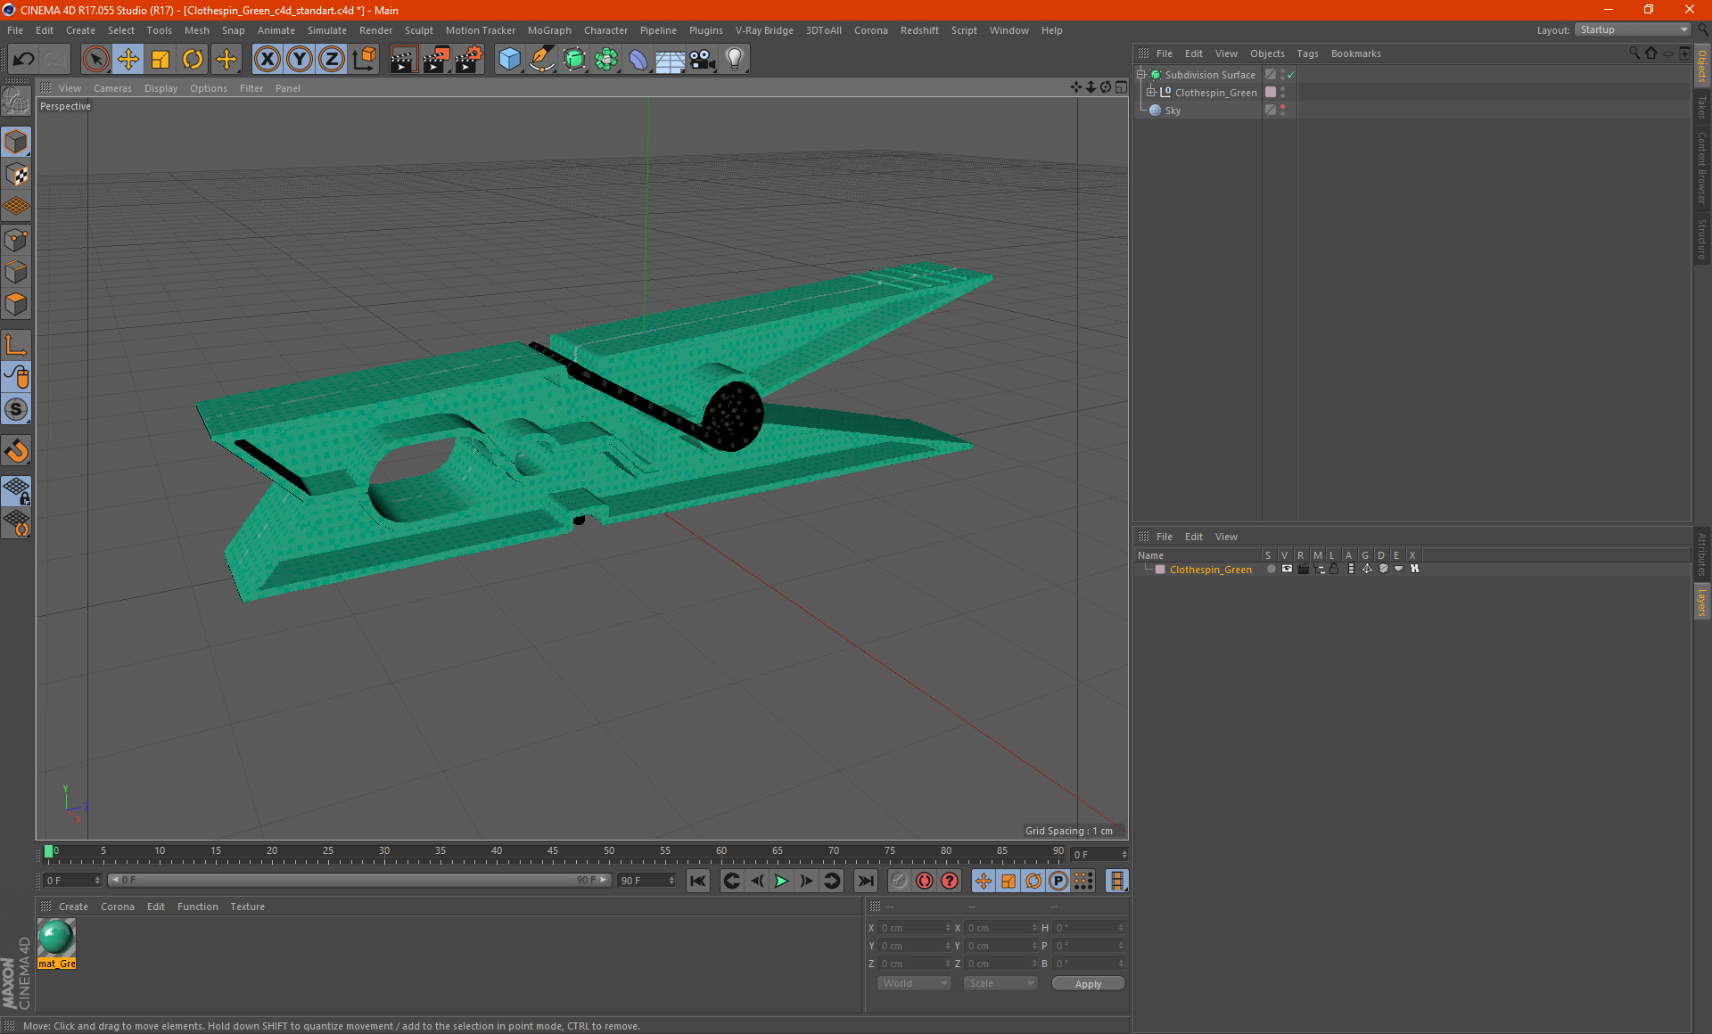
Task: Toggle Sky editor visibility dot
Action: coord(1282,108)
